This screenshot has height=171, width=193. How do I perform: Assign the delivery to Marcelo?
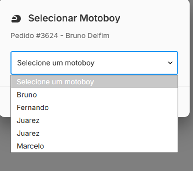(30, 146)
